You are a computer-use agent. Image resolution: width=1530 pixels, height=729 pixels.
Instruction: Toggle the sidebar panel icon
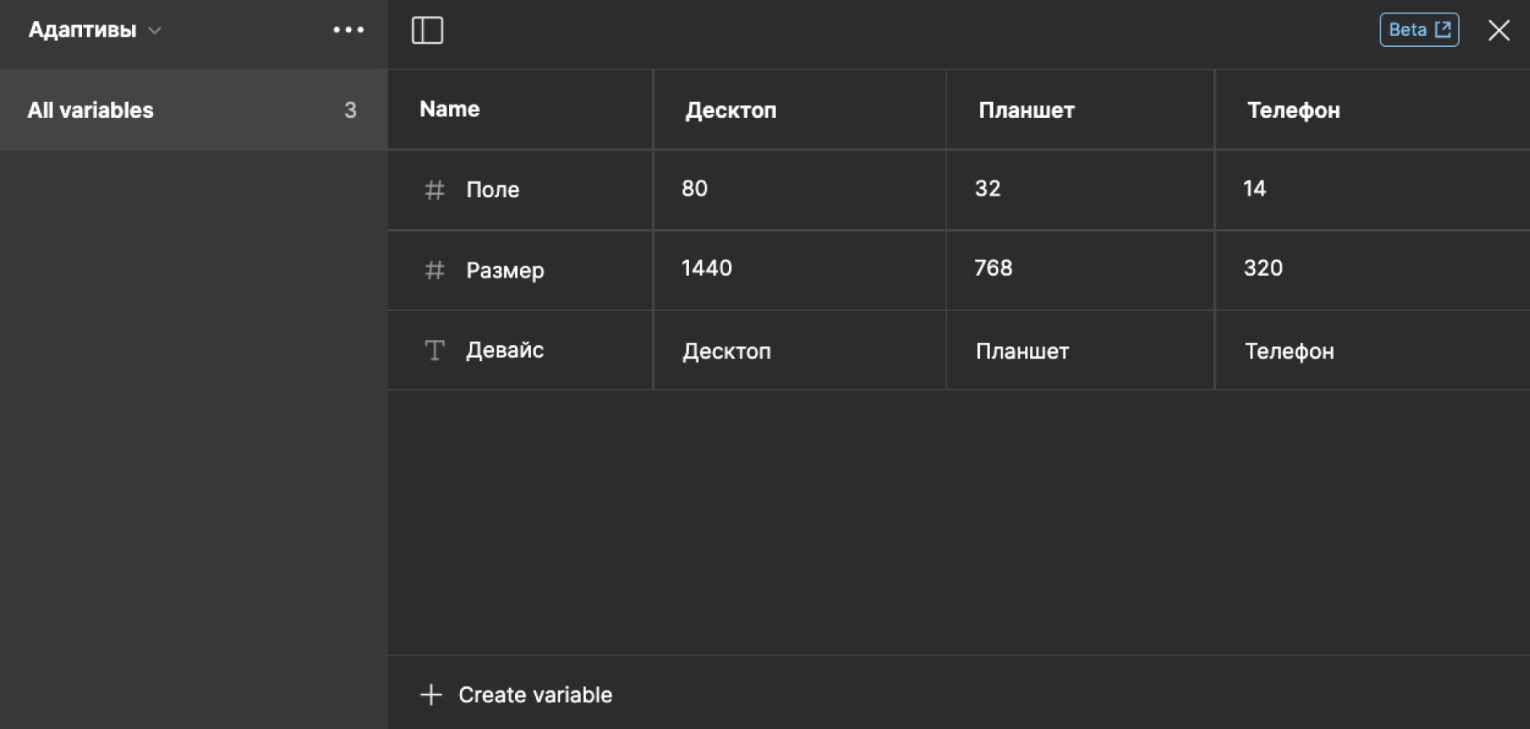(x=427, y=31)
